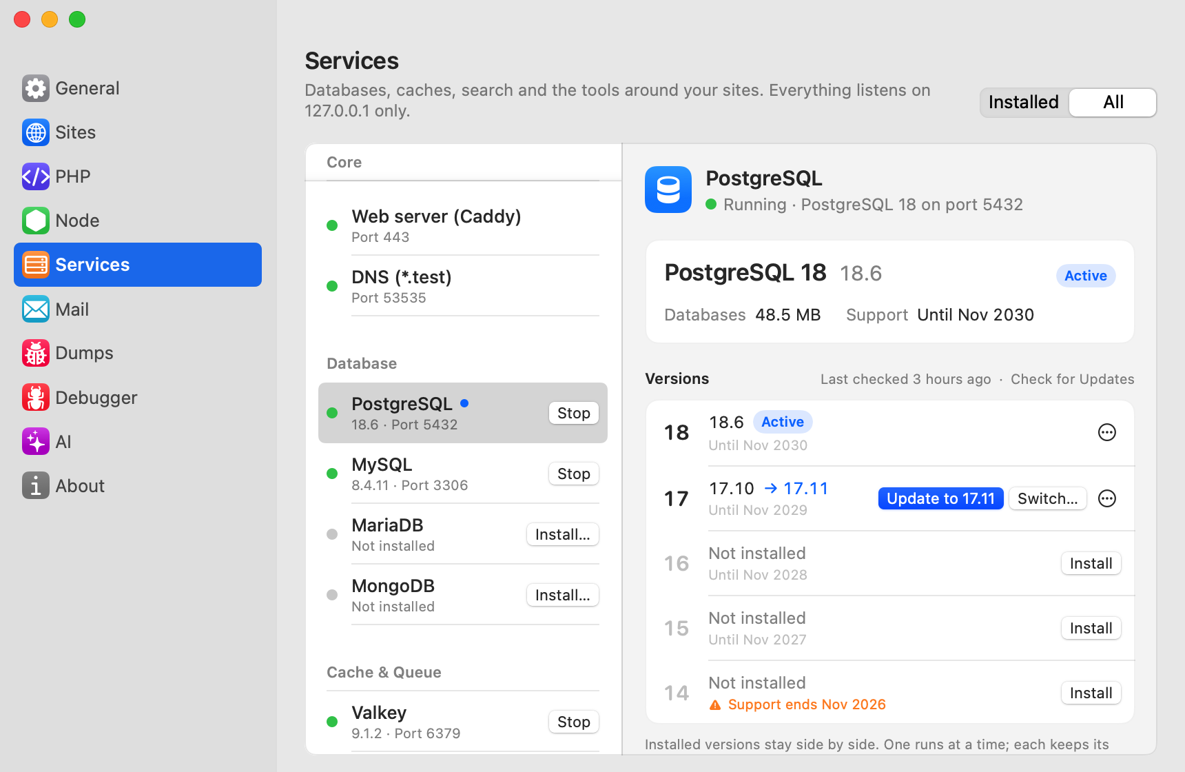Click the blue update dot next to PostgreSQL

pyautogui.click(x=464, y=403)
